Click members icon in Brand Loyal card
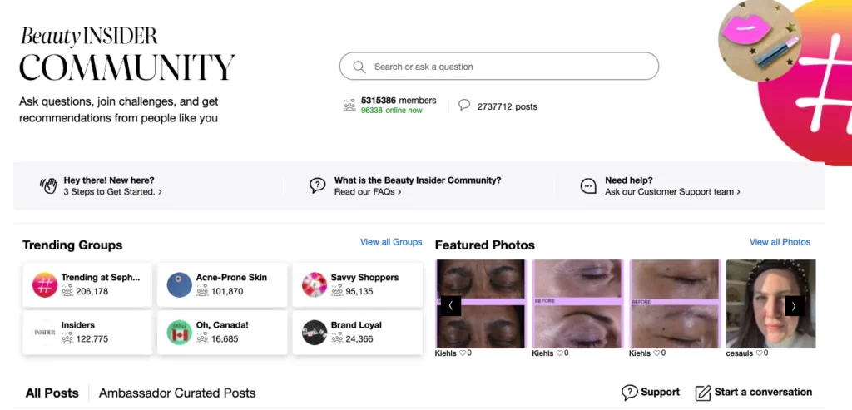This screenshot has width=852, height=410. click(337, 338)
